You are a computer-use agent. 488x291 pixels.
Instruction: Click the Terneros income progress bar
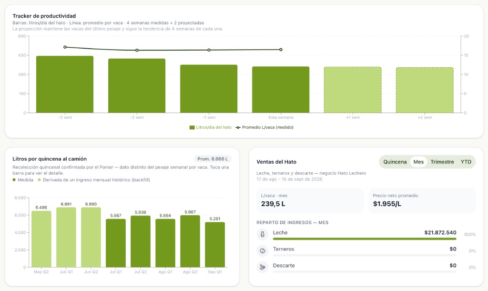[x=365, y=256]
